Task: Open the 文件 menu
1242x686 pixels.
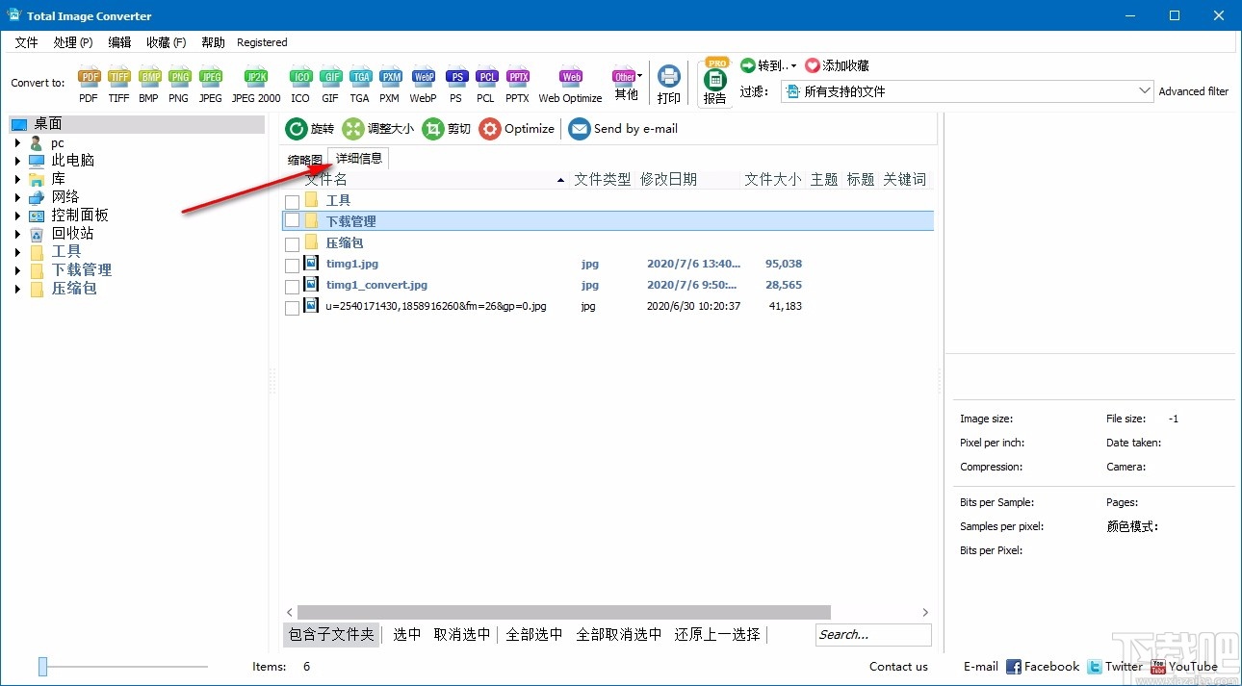Action: 26,42
